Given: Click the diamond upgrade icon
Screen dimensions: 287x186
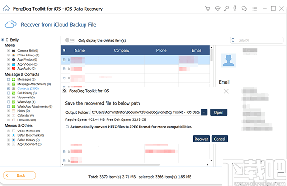Looking at the screenshot, I should pyautogui.click(x=217, y=9).
